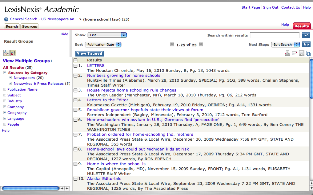Hide the Result Groups panel
This screenshot has width=313, height=195.
(x=64, y=34)
